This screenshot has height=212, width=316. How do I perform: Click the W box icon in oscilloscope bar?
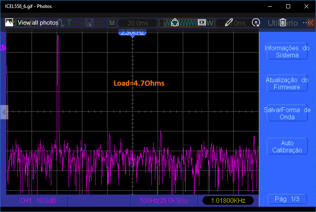click(x=209, y=23)
